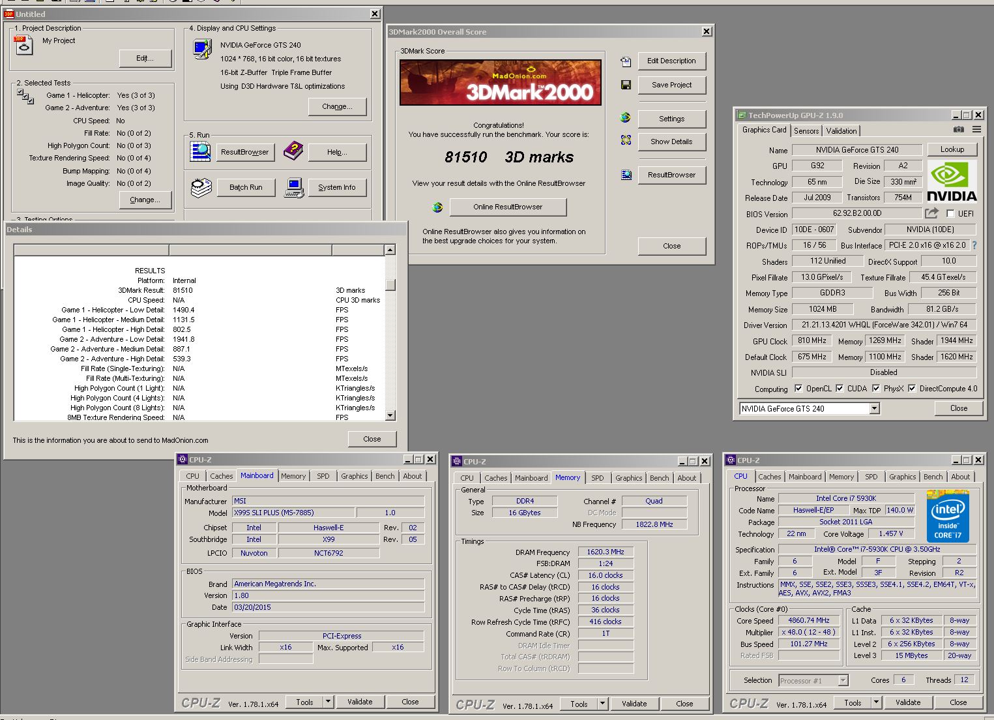Screen dimensions: 994x720
Task: Switch to Sensors tab in GPU-Z
Action: coord(806,130)
